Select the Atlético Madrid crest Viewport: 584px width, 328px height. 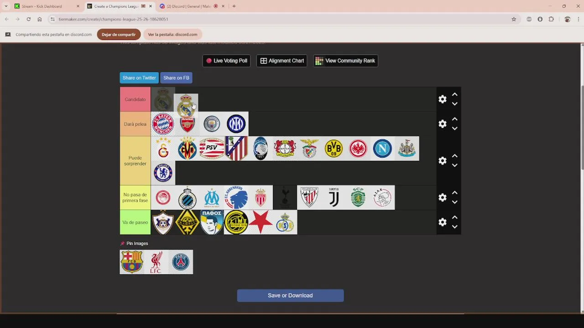click(236, 149)
